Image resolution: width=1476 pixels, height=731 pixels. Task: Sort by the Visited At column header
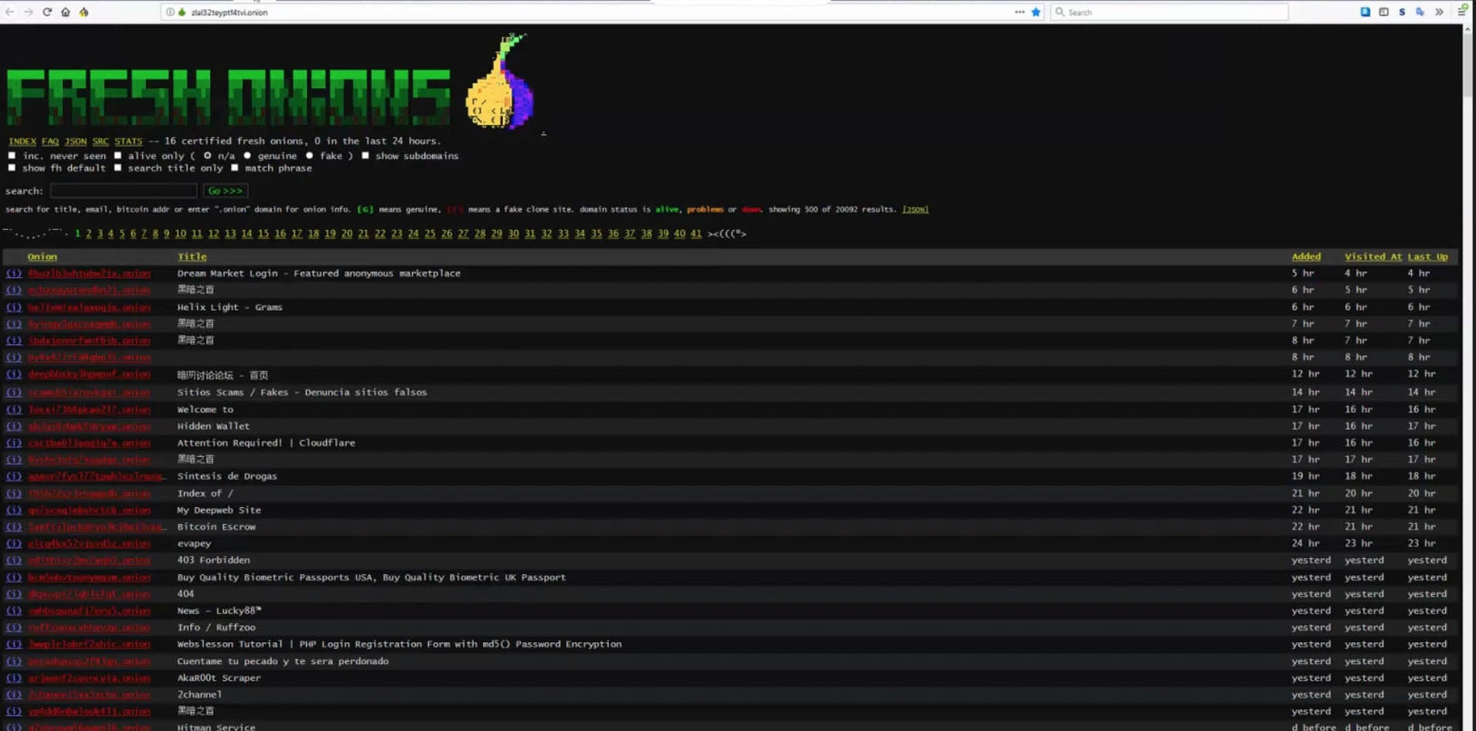1373,256
